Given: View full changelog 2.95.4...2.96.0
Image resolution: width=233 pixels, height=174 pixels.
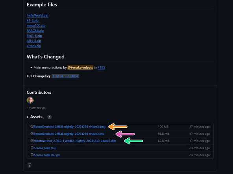Looking at the screenshot, I should pyautogui.click(x=65, y=76).
